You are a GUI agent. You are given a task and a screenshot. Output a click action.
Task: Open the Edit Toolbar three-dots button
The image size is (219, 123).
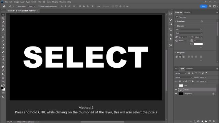tap(3, 82)
